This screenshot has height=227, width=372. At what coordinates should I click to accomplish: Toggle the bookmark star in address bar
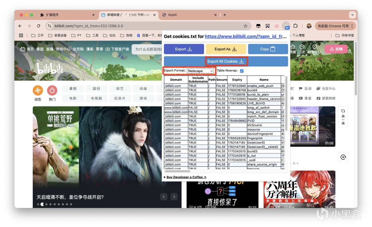click(246, 26)
